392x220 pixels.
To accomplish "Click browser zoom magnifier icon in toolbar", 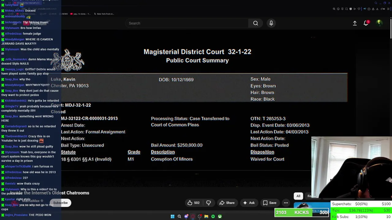I will 334,9.
